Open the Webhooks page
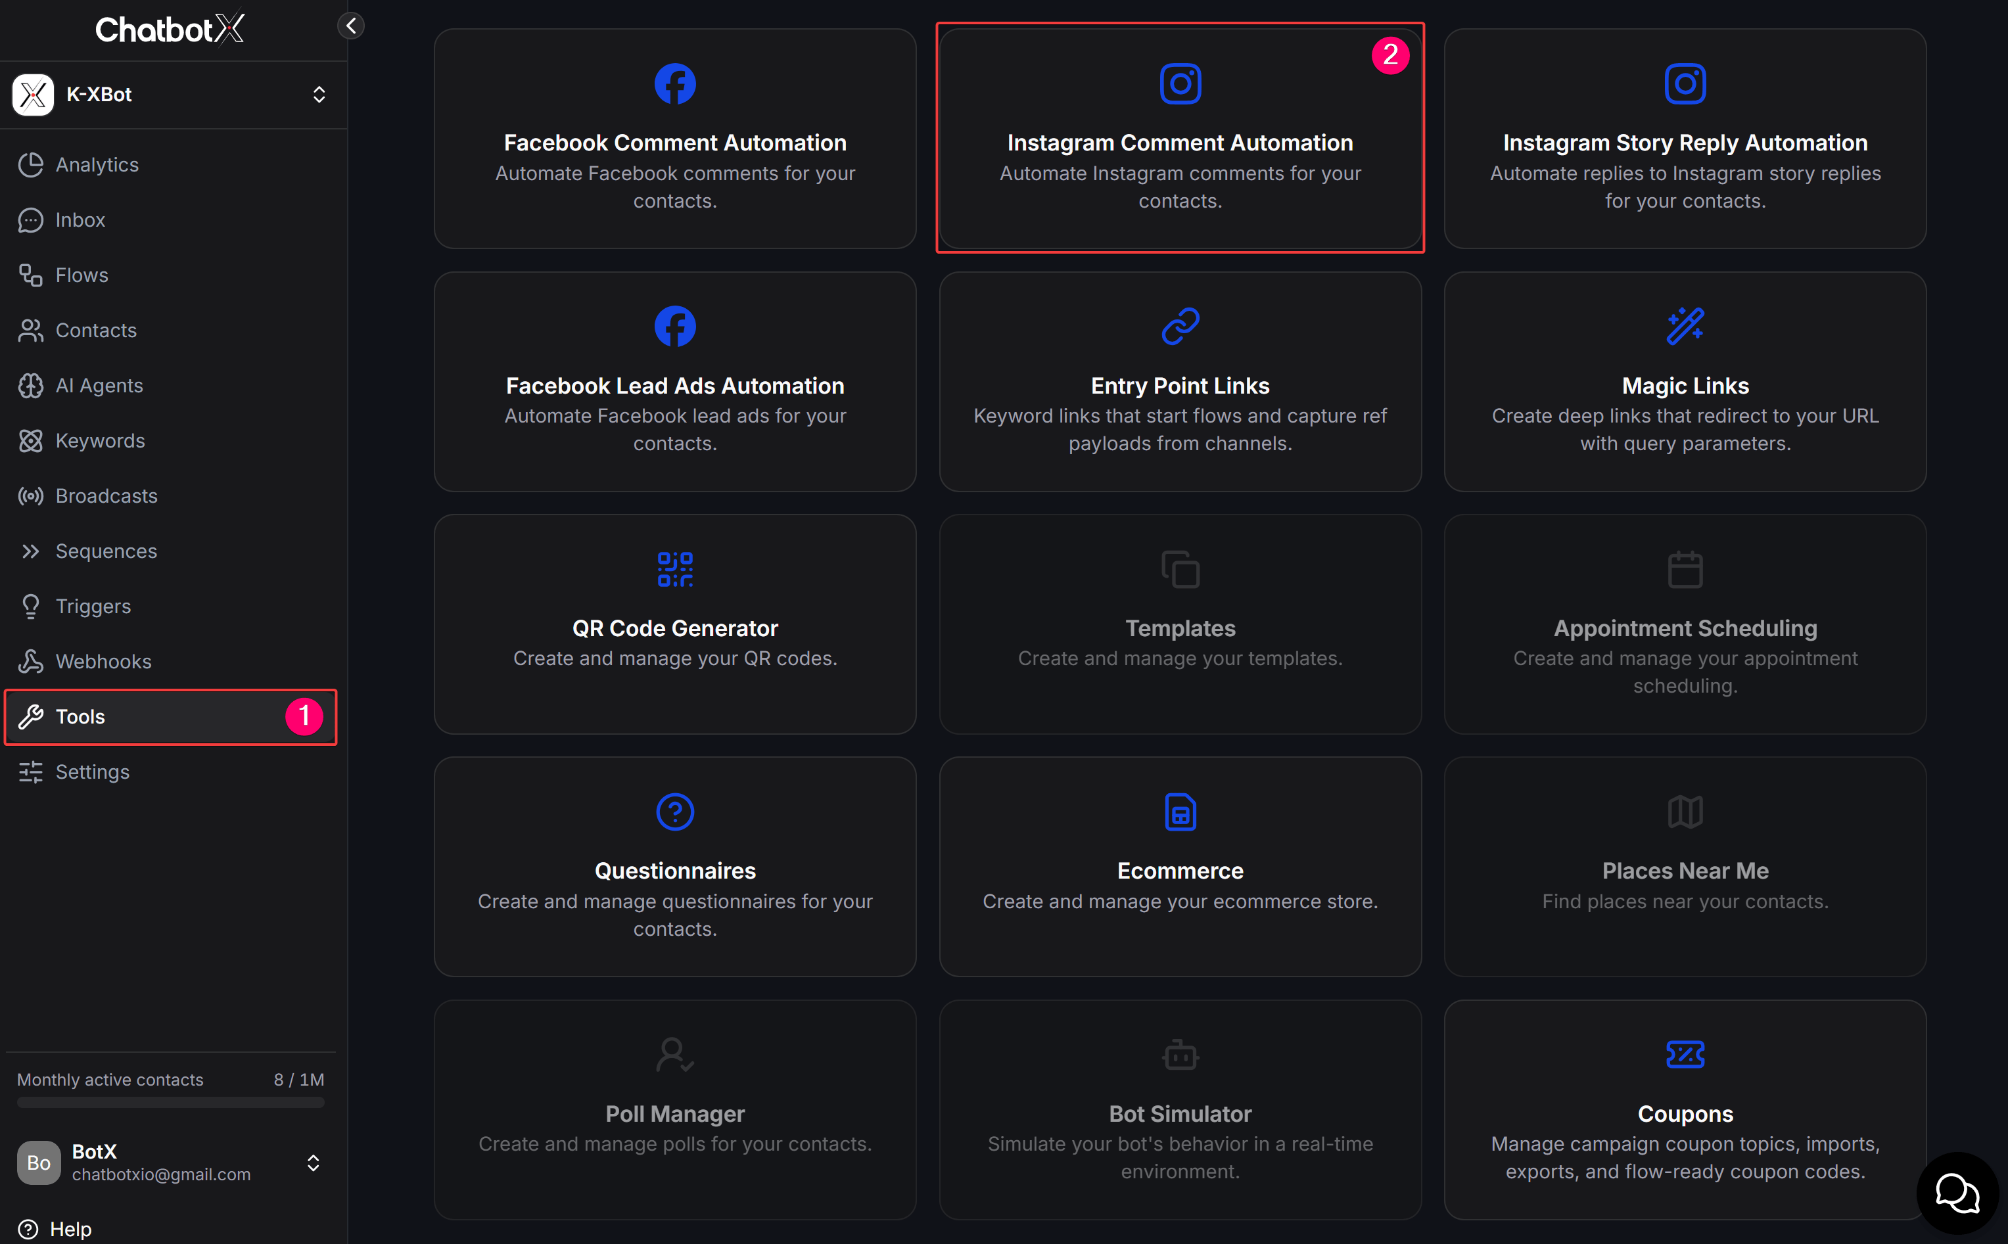2008x1244 pixels. tap(171, 660)
